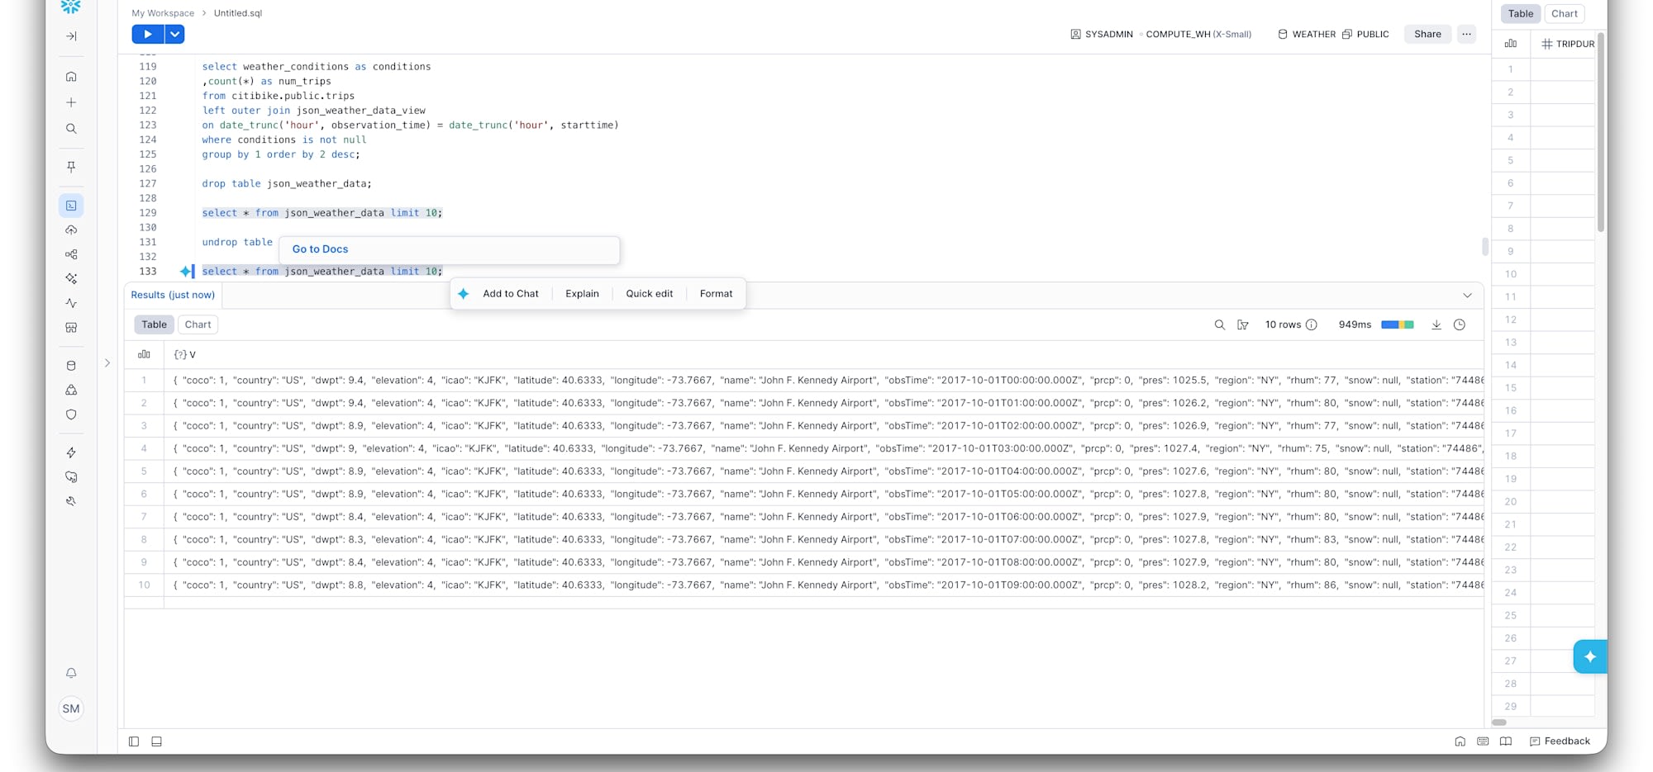Open the SYSADMIN role and warehouse selector
This screenshot has height=772, width=1653.
1160,34
